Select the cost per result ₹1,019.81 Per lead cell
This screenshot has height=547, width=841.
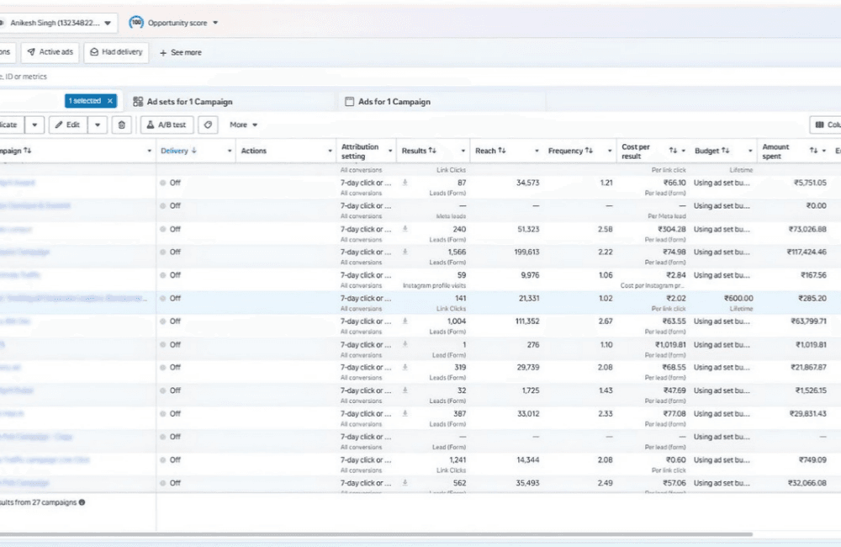[x=670, y=345]
